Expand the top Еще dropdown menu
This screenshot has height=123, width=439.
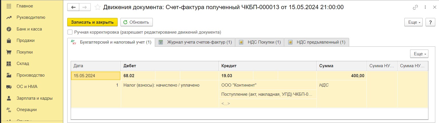[x=414, y=22]
